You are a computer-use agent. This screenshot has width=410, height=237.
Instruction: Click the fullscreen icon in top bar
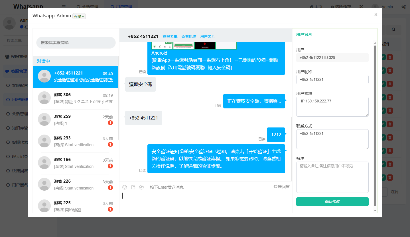coord(362,7)
